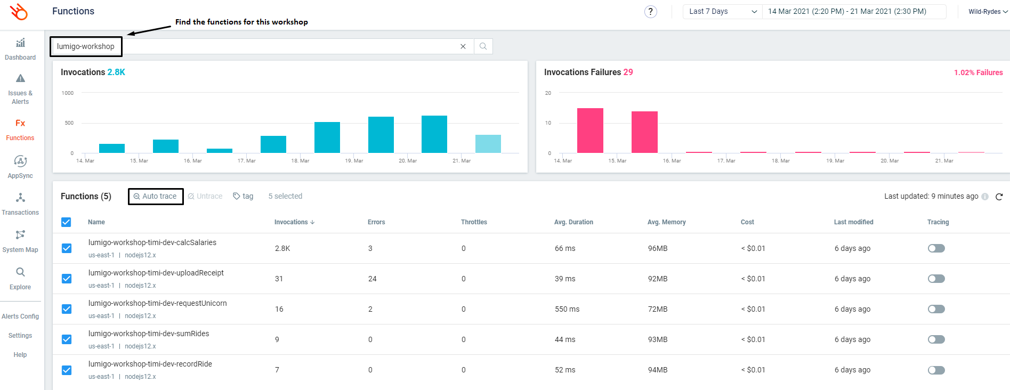Click the Last modified column header
1010x390 pixels.
click(854, 222)
